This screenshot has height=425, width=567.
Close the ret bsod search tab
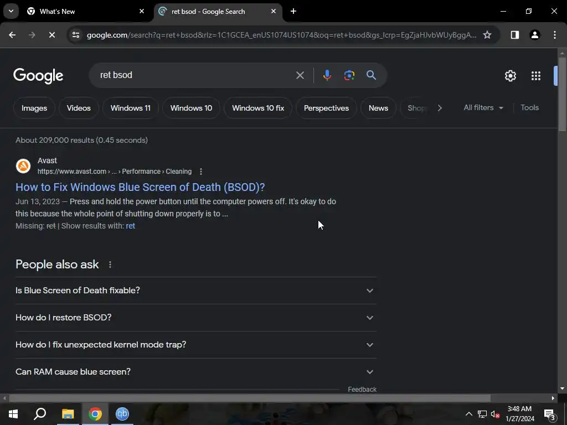pos(274,11)
